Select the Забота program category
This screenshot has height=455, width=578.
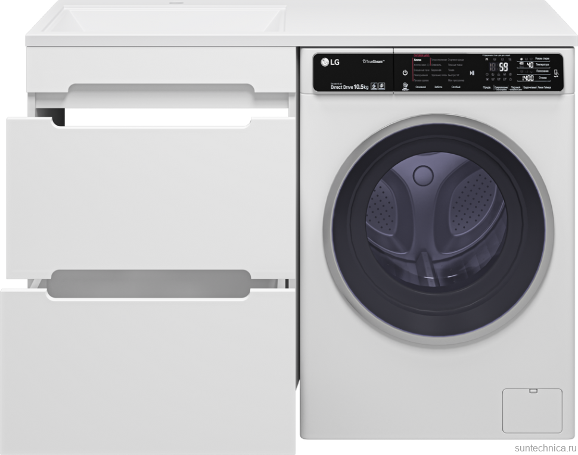(x=439, y=88)
